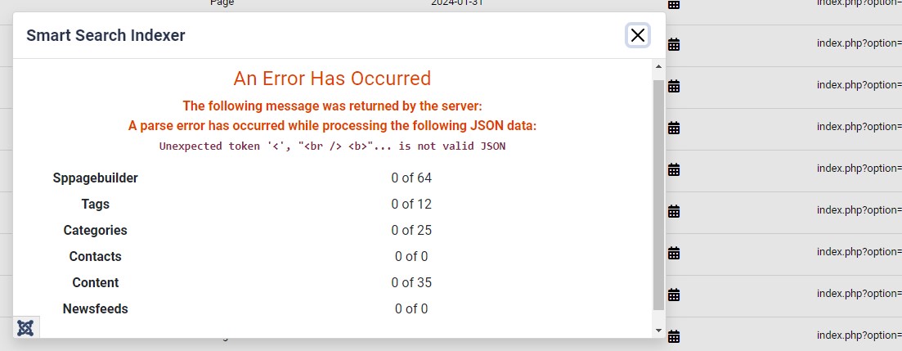Open the calendar icon level with the error heading
This screenshot has height=351, width=902.
(674, 86)
